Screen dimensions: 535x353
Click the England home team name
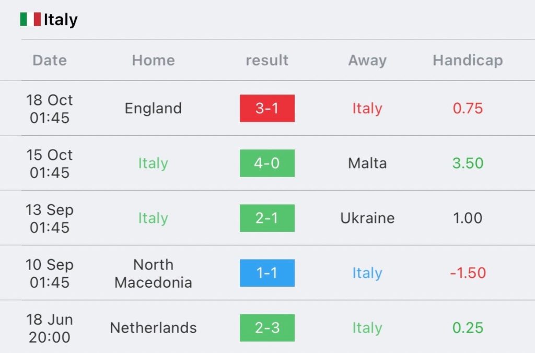(153, 109)
